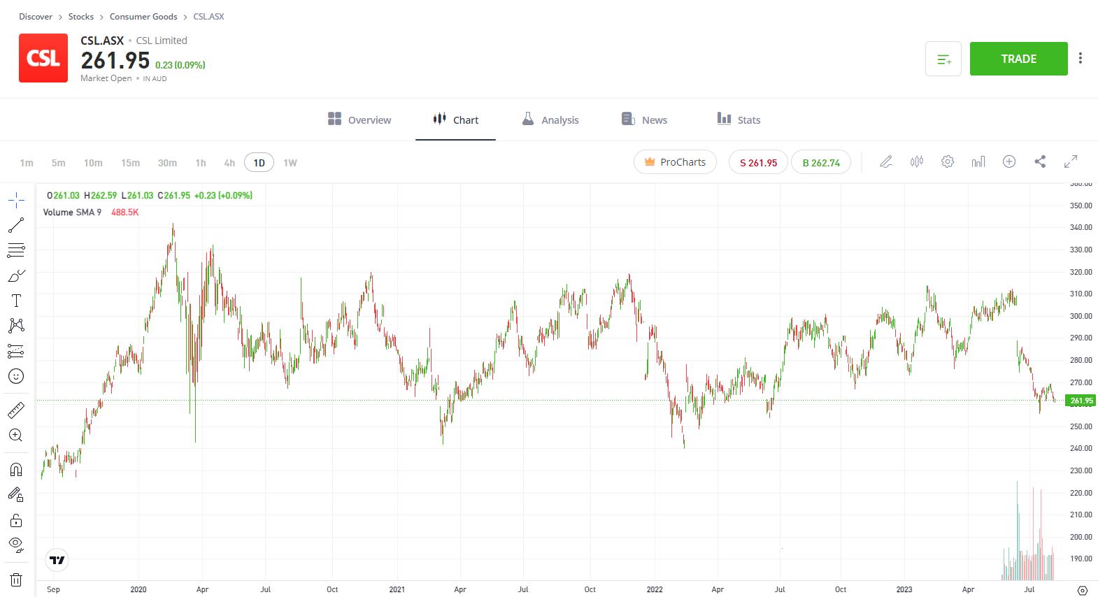Click the CSL.ASX breadcrumb

pyautogui.click(x=208, y=17)
